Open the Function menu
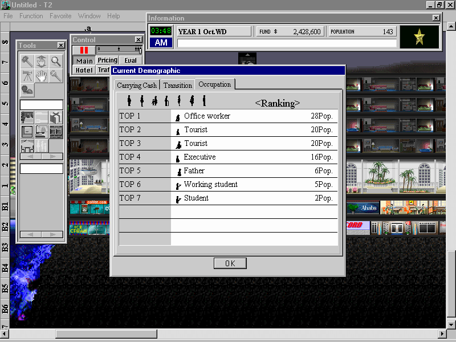 click(x=31, y=16)
